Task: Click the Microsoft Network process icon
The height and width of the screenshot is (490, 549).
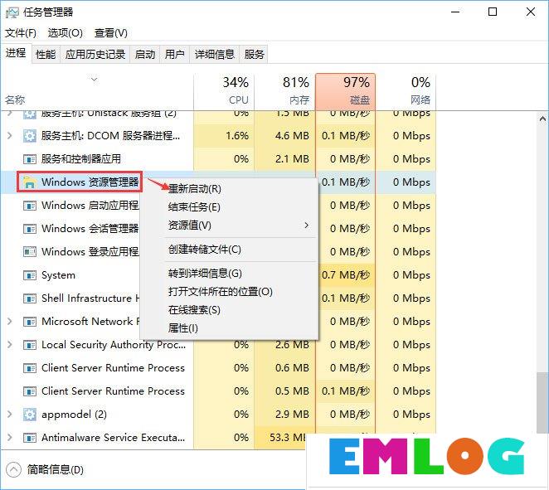Action: click(29, 322)
